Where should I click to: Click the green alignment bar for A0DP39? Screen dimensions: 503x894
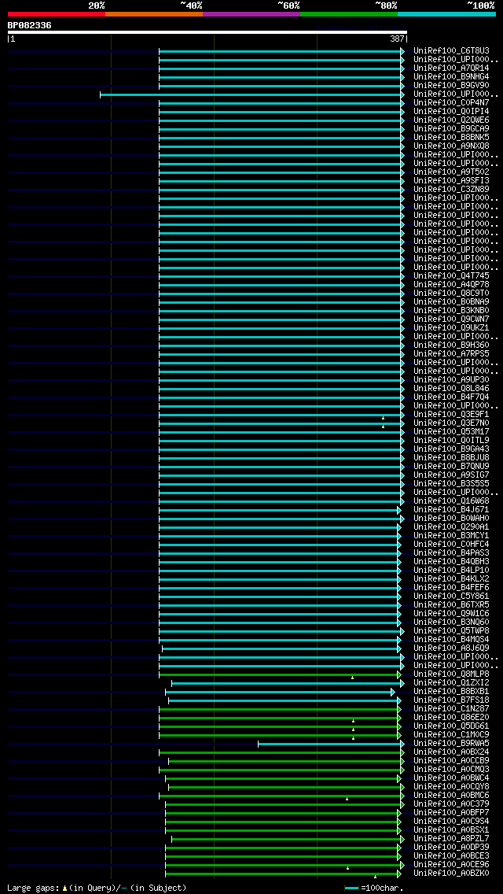(x=281, y=848)
